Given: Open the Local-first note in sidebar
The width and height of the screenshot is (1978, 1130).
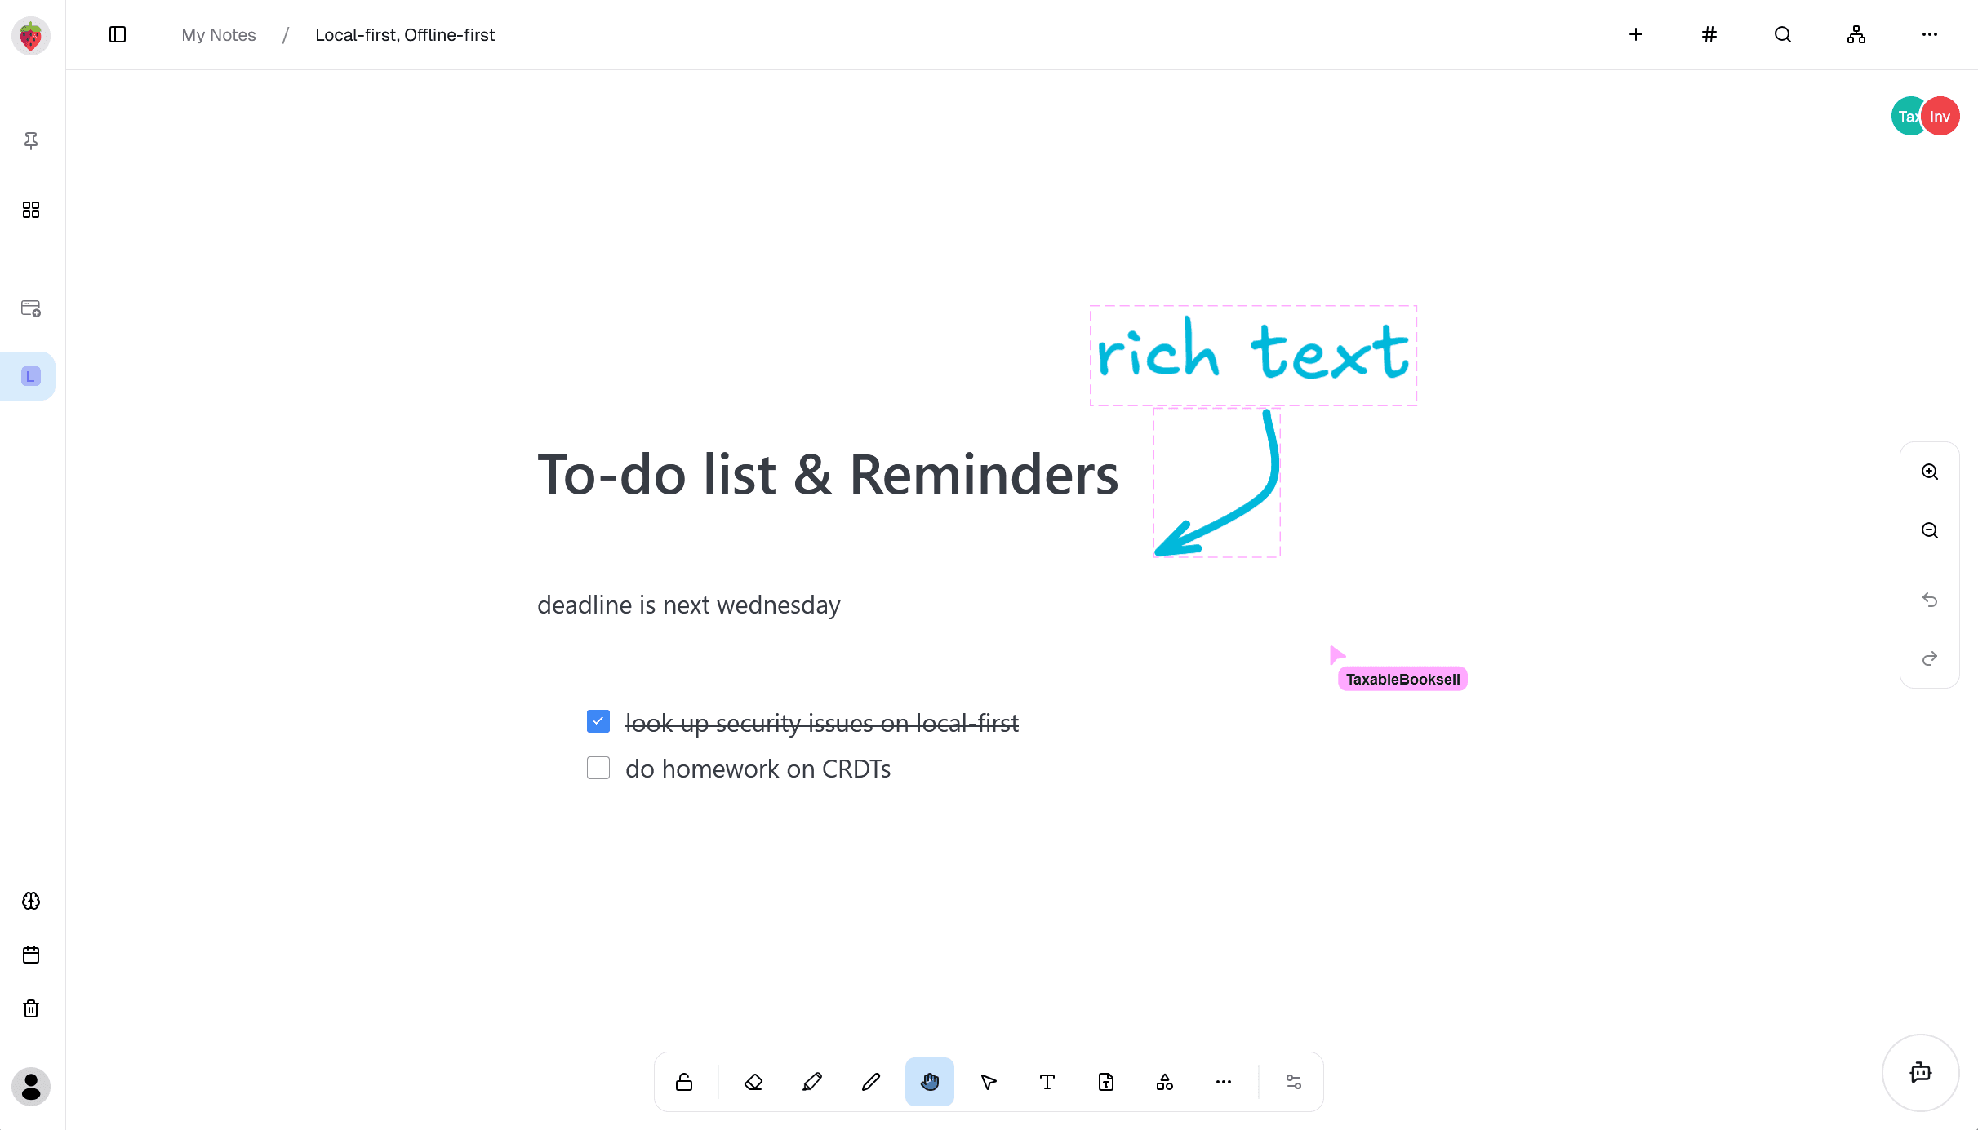Looking at the screenshot, I should [30, 376].
